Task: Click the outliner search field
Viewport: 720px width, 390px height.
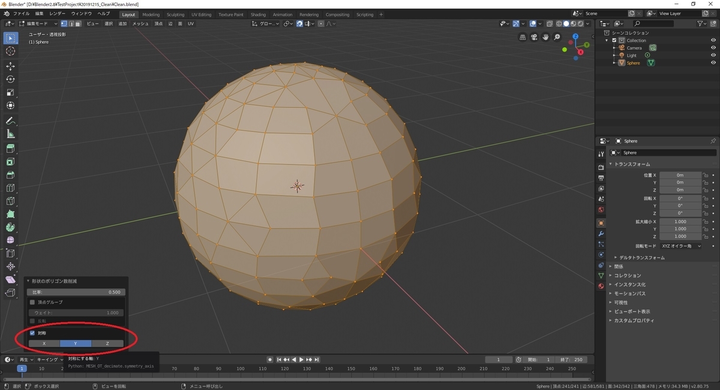Action: click(x=652, y=23)
